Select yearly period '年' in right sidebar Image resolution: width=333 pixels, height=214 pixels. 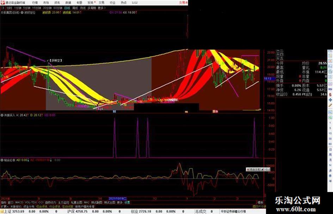coord(330,181)
